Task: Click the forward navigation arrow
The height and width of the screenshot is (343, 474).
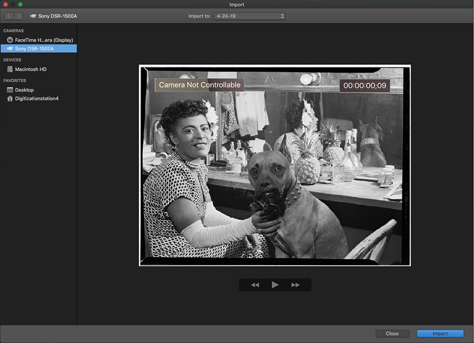Action: pos(19,16)
